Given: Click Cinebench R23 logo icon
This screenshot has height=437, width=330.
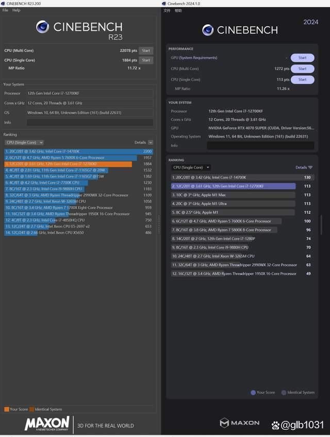Looking at the screenshot, I should 42,27.
